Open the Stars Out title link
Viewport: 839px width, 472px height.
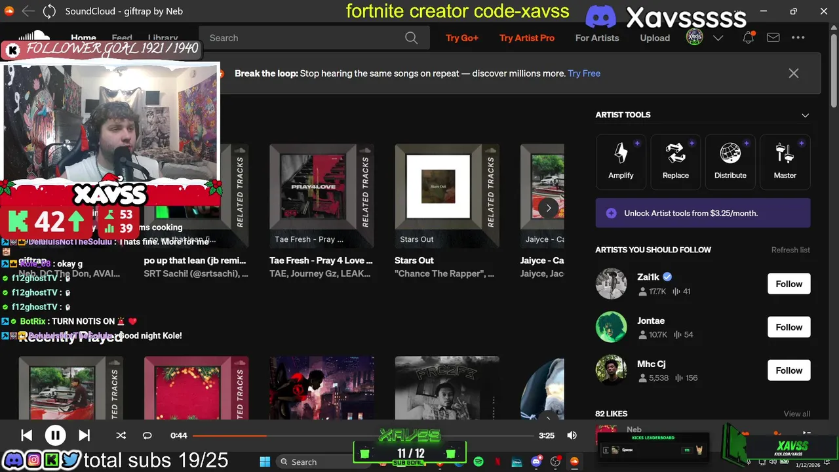tap(414, 260)
